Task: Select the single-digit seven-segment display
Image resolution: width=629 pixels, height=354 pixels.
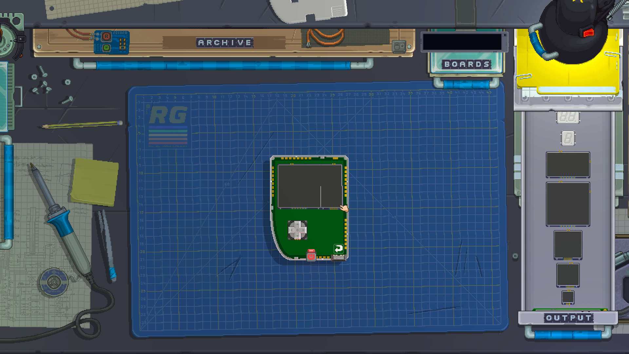Action: (x=568, y=138)
